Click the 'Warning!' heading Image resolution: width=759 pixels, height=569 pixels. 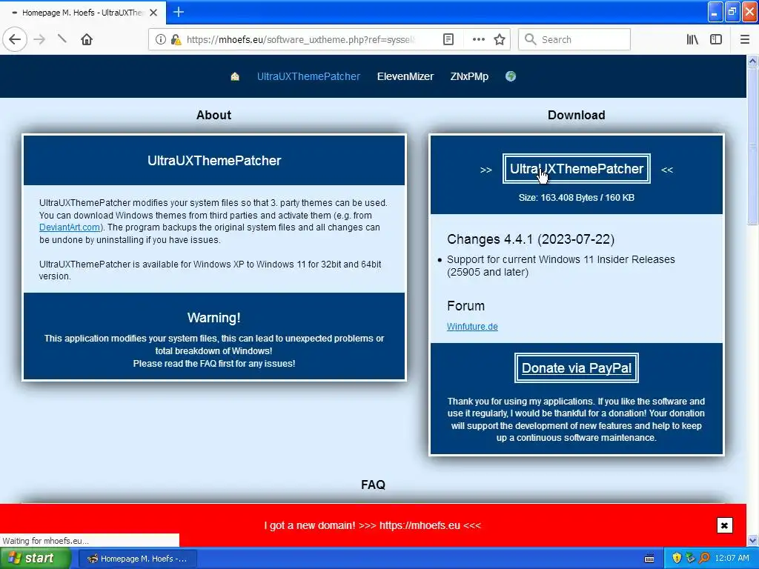214,318
